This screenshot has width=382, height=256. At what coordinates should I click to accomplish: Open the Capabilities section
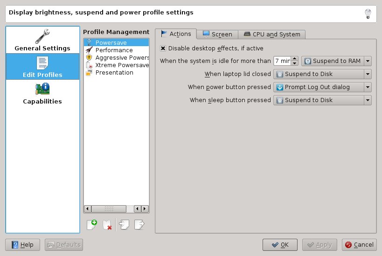coord(42,93)
